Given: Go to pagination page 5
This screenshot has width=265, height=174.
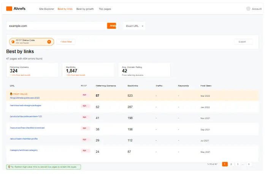Looking at the screenshot, I should click(249, 164).
